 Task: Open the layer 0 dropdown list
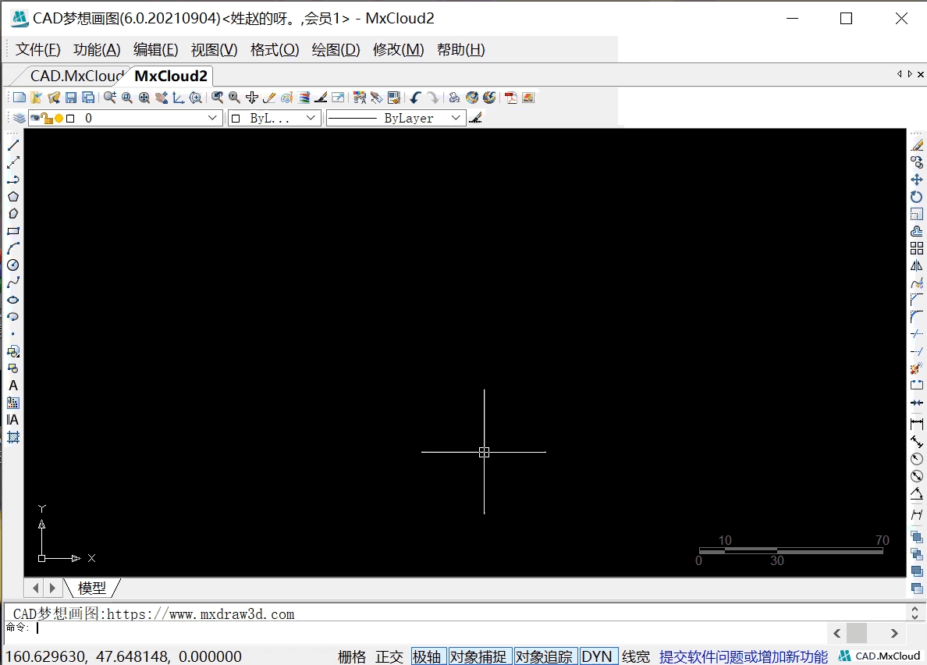tap(212, 118)
